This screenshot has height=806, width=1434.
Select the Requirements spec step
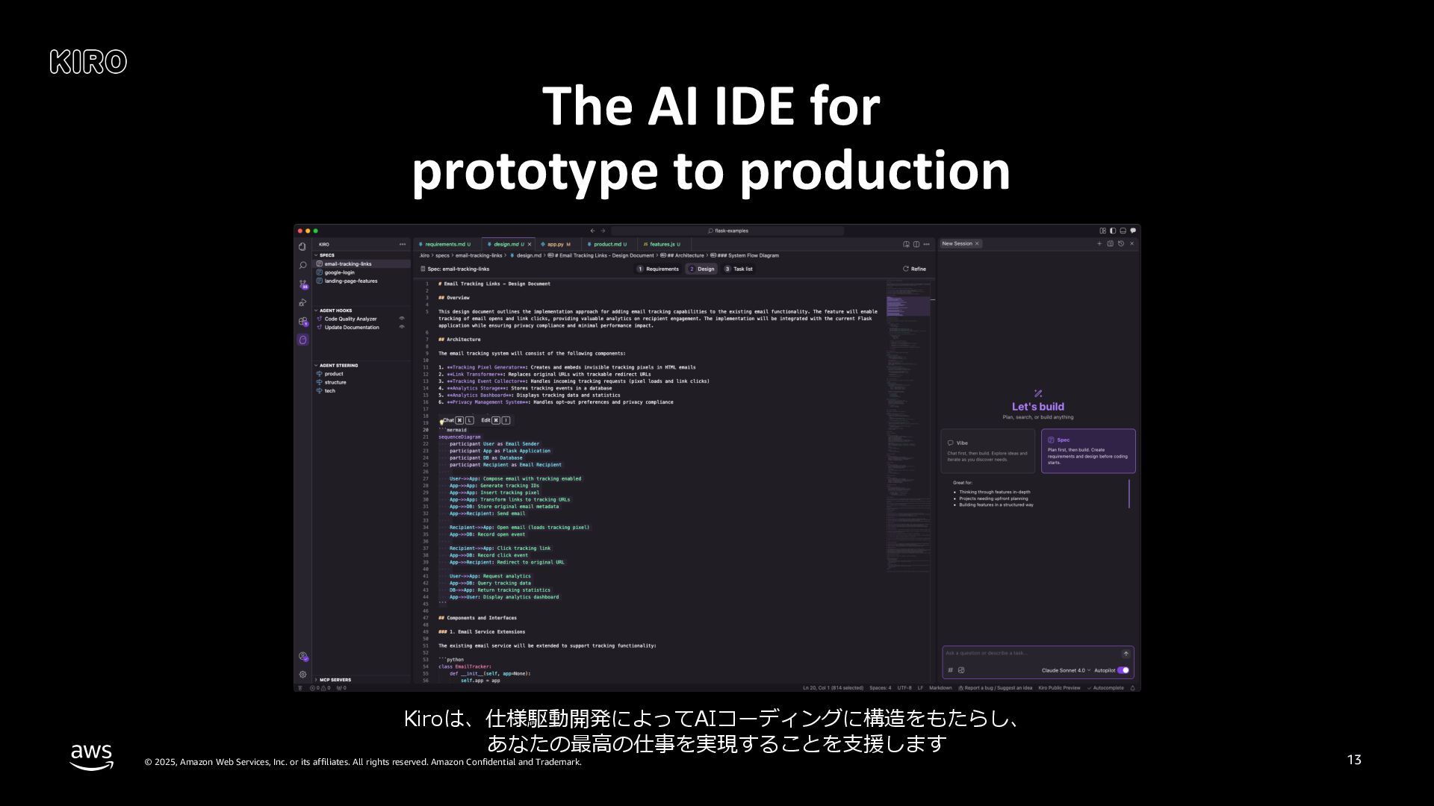(x=658, y=269)
